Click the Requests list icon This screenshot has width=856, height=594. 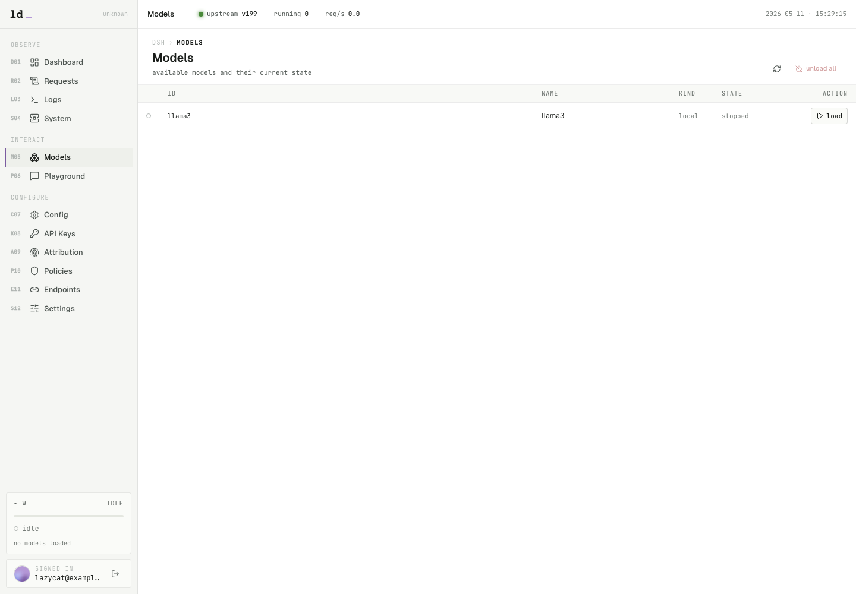[x=34, y=81]
